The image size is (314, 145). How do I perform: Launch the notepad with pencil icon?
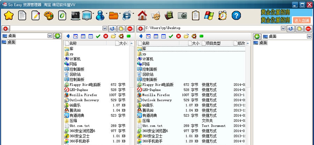tap(36, 16)
